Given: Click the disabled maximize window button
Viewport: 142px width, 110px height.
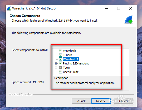Looking at the screenshot, I should (x=119, y=8).
